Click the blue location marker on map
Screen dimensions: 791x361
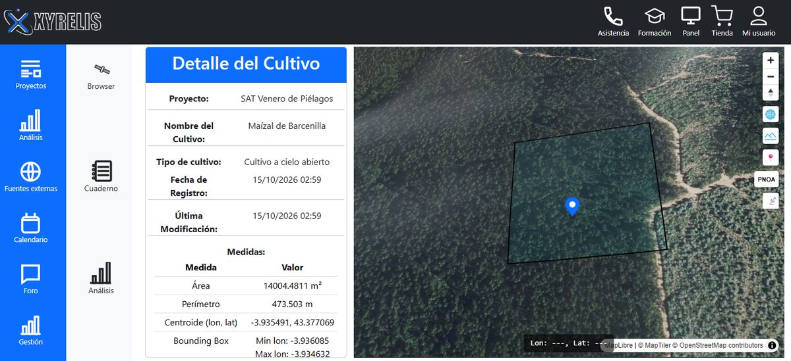point(573,206)
